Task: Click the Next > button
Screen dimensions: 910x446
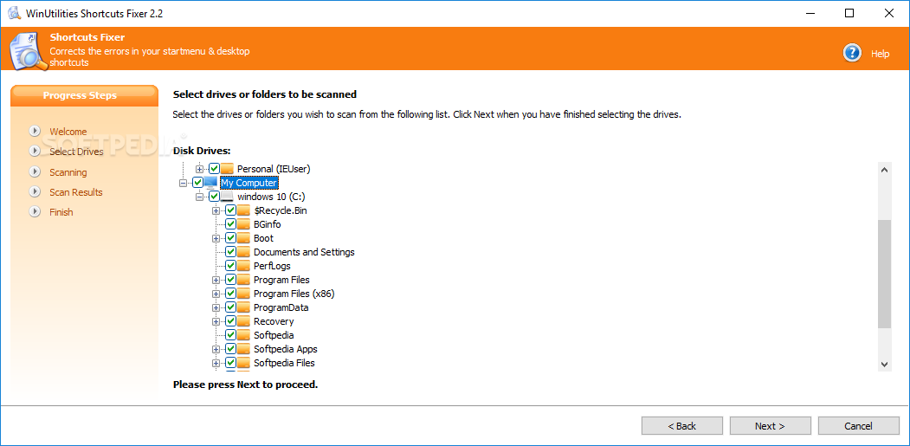Action: (x=770, y=426)
